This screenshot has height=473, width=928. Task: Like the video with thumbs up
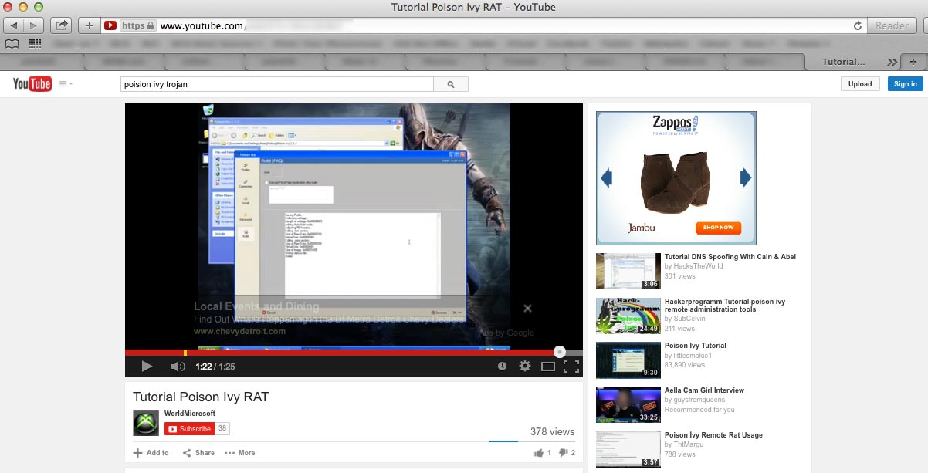(x=538, y=453)
